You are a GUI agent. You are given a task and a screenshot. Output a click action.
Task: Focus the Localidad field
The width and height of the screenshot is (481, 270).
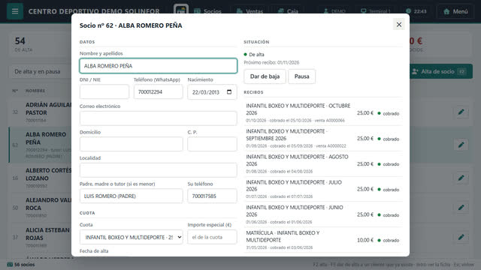coord(159,170)
